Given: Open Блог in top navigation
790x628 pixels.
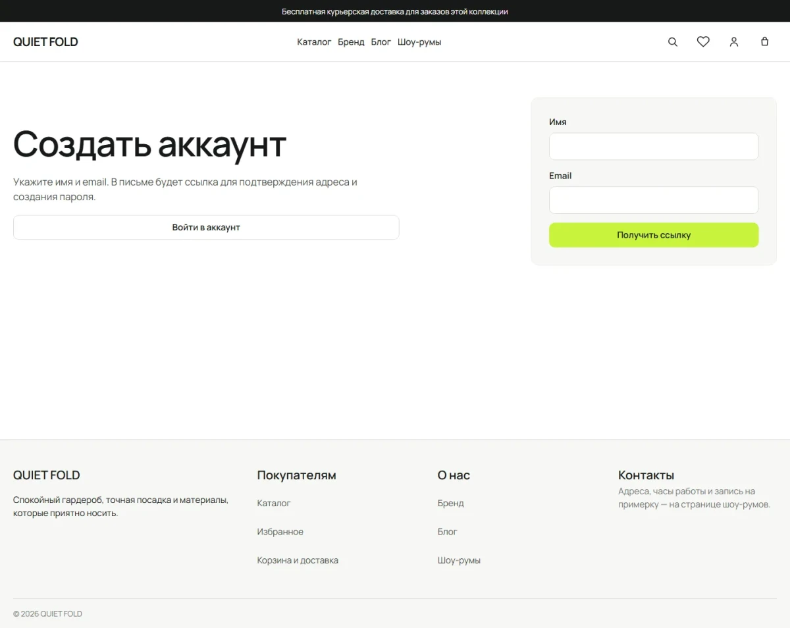Looking at the screenshot, I should click(x=381, y=42).
